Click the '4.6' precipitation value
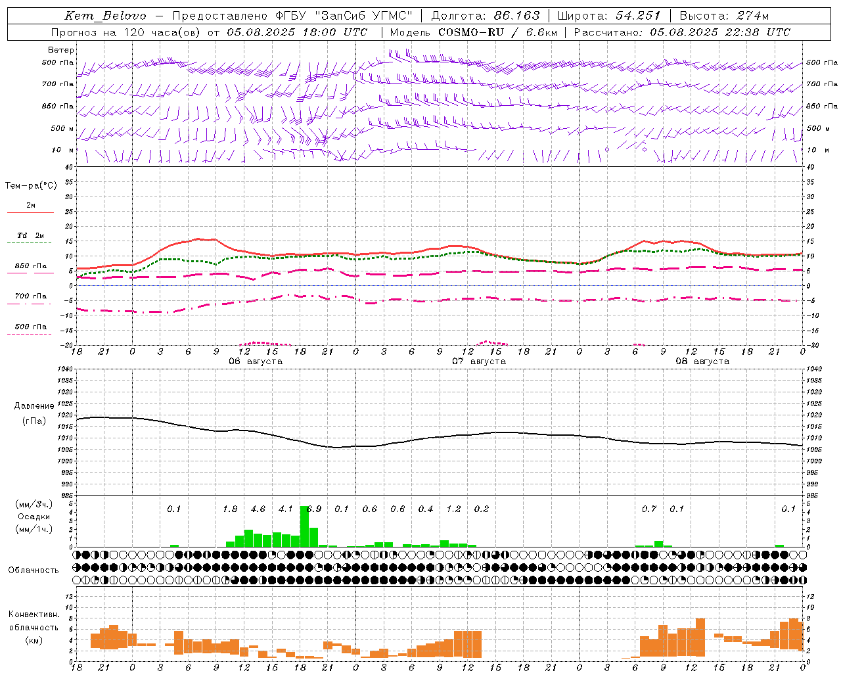Viewport: 841px width, 673px height. tap(258, 509)
